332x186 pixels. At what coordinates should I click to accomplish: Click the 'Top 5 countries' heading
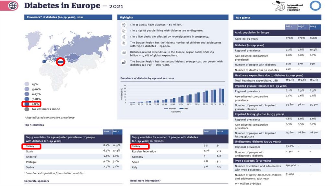pyautogui.click(x=34, y=125)
